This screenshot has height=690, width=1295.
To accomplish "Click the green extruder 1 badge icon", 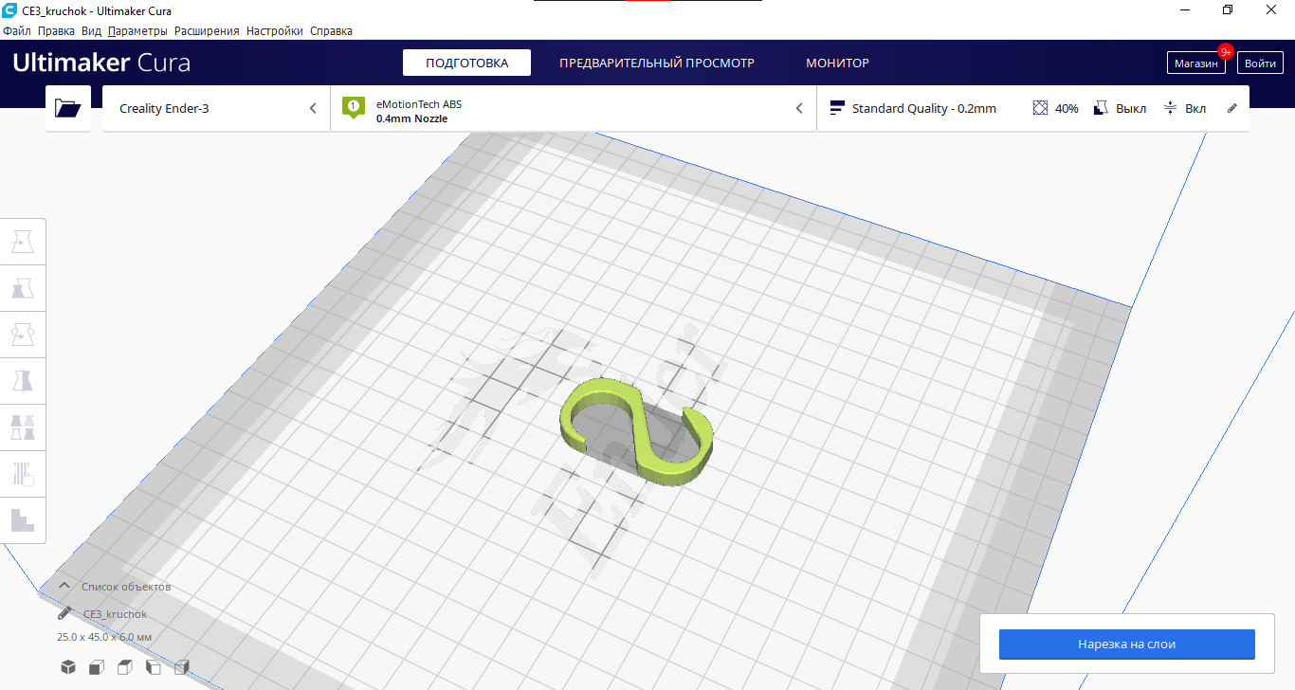I will tap(354, 107).
